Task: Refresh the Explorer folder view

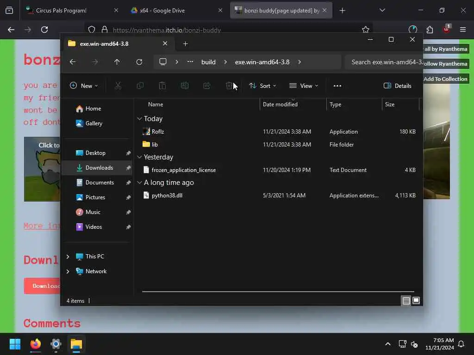Action: [139, 62]
